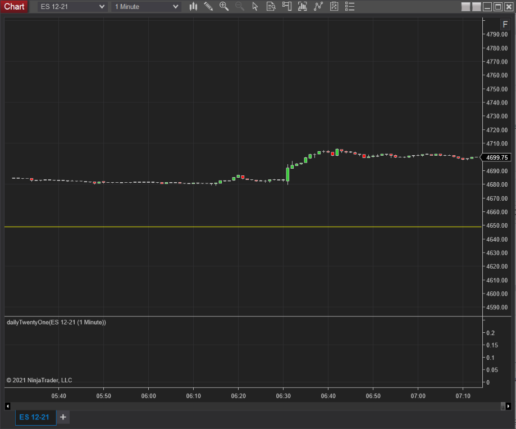Click the first grey link square button
Screen dimensions: 516x429
(465, 7)
